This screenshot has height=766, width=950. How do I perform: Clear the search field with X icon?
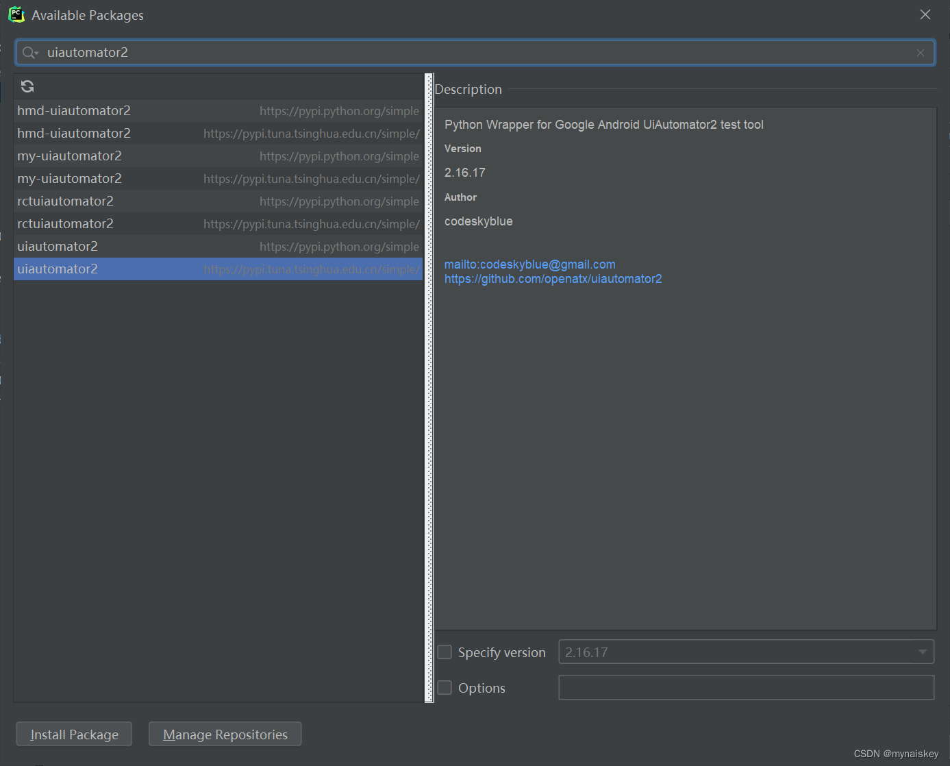(920, 53)
